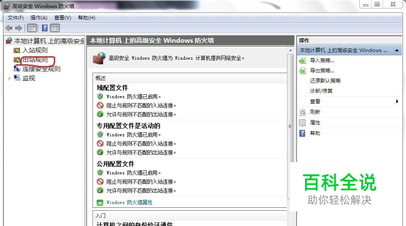Expand the 监视 tree node arrow
This screenshot has height=226, width=406.
point(9,78)
